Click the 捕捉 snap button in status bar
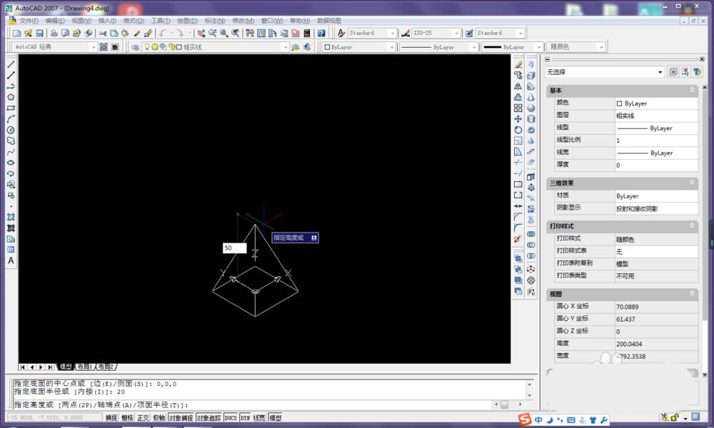Viewport: 714px width, 428px height. (x=111, y=418)
